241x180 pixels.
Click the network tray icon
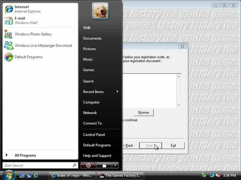(212, 175)
